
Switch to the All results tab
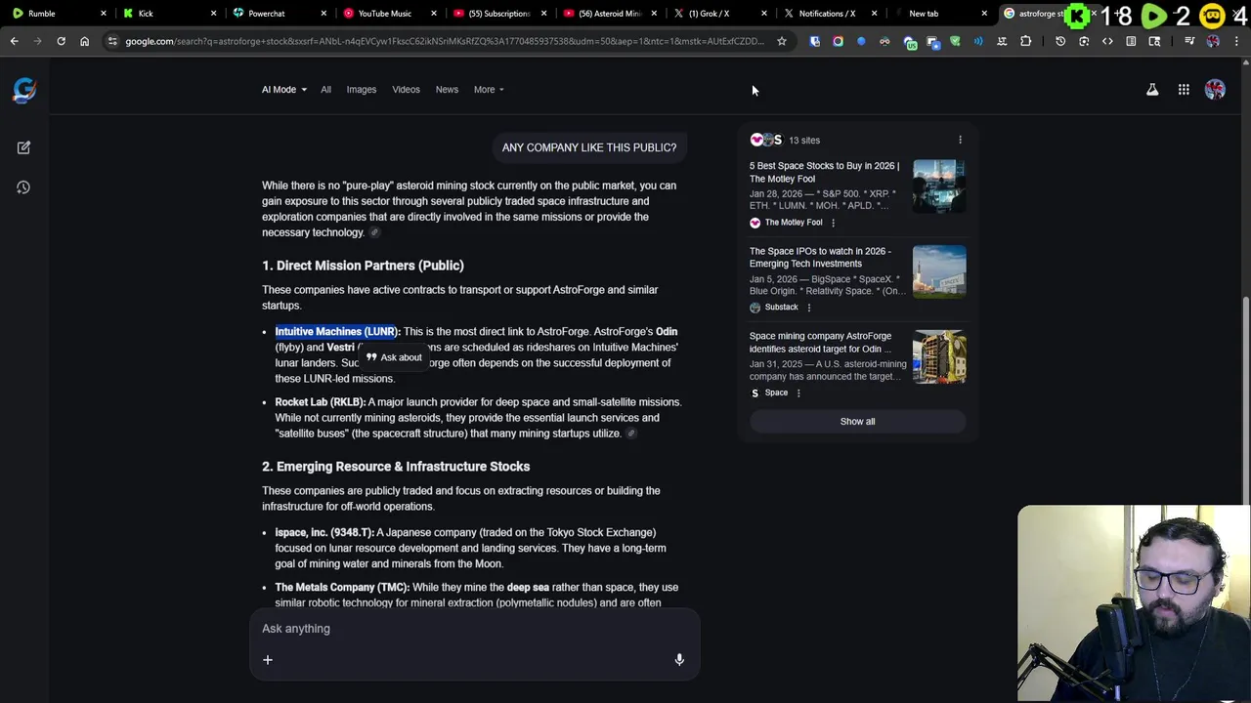[x=325, y=90]
